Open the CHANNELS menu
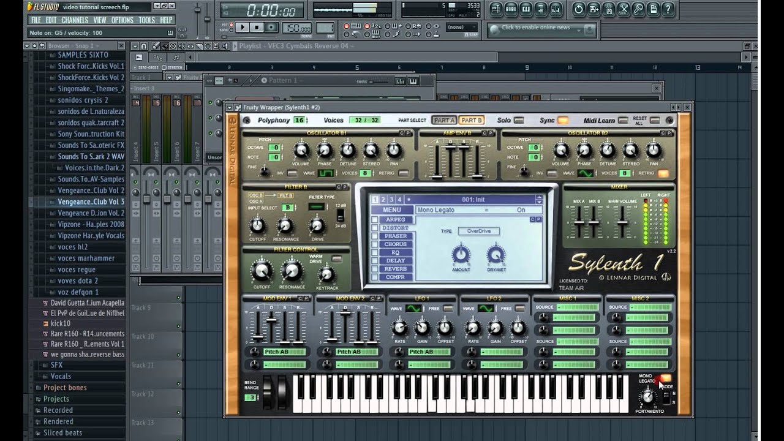Image resolution: width=784 pixels, height=441 pixels. point(75,20)
